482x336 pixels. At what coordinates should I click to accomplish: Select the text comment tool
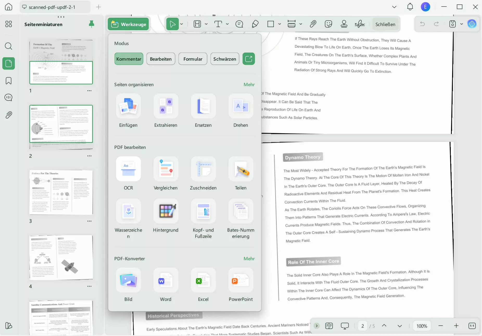[x=218, y=24]
